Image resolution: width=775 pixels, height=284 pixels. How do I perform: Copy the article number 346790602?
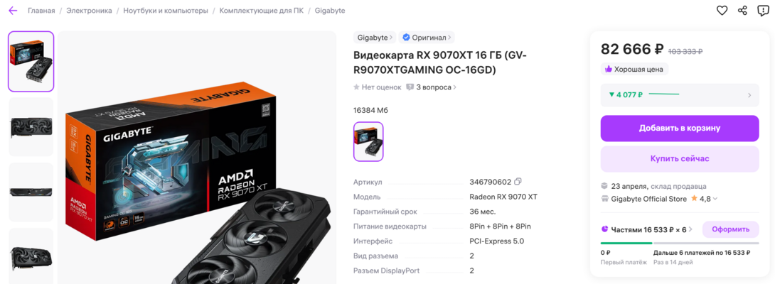pos(518,182)
